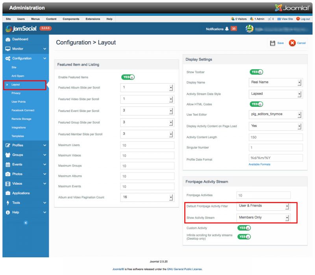Toggle the Show Toolbar switch
The image size is (315, 275).
256,72
